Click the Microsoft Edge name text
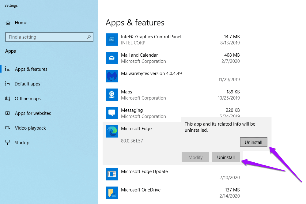Image resolution: width=306 pixels, height=204 pixels. coord(136,129)
